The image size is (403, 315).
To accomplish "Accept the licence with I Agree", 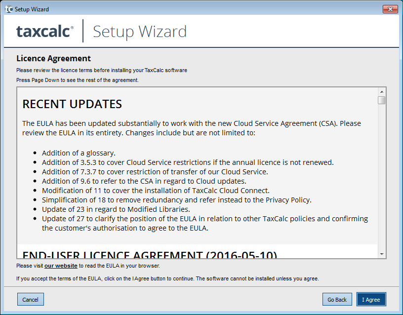I will [x=371, y=299].
